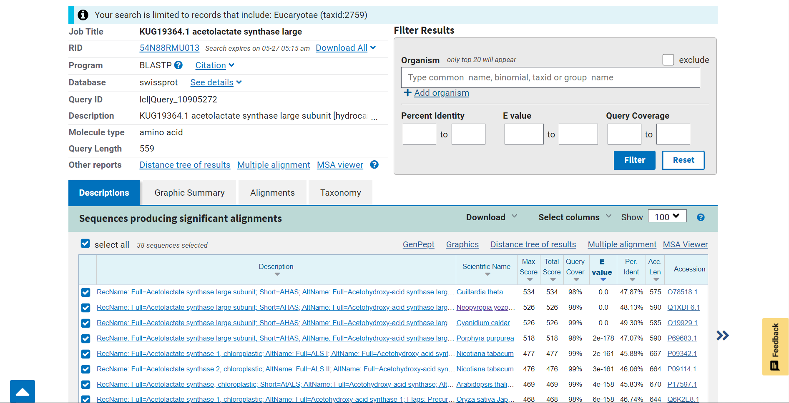Sort by Max Score column
The width and height of the screenshot is (789, 403).
tap(530, 280)
